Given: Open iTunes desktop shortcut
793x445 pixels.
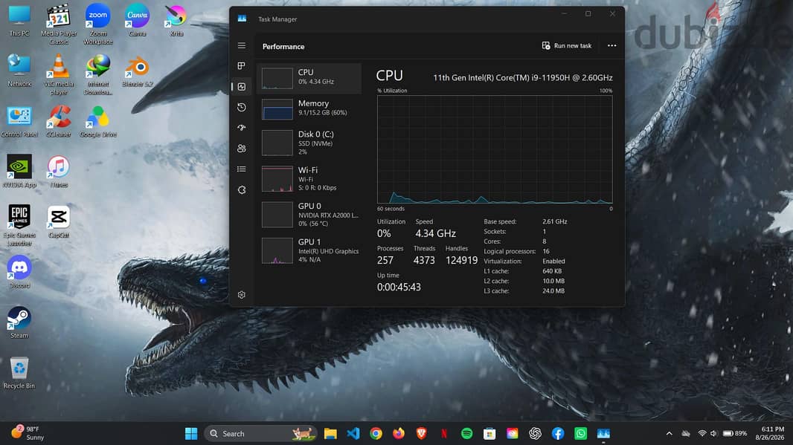Looking at the screenshot, I should (x=59, y=172).
